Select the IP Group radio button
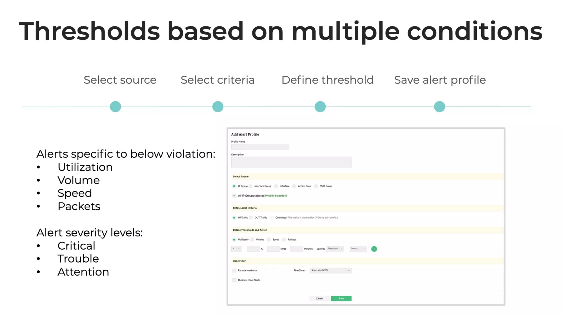 click(234, 186)
